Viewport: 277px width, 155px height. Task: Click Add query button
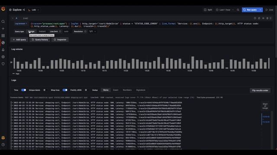click(19, 40)
